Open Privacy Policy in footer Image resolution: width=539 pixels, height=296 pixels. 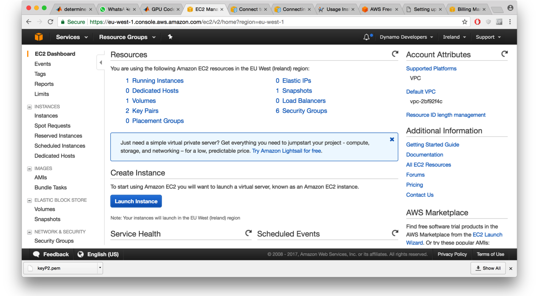pos(452,254)
